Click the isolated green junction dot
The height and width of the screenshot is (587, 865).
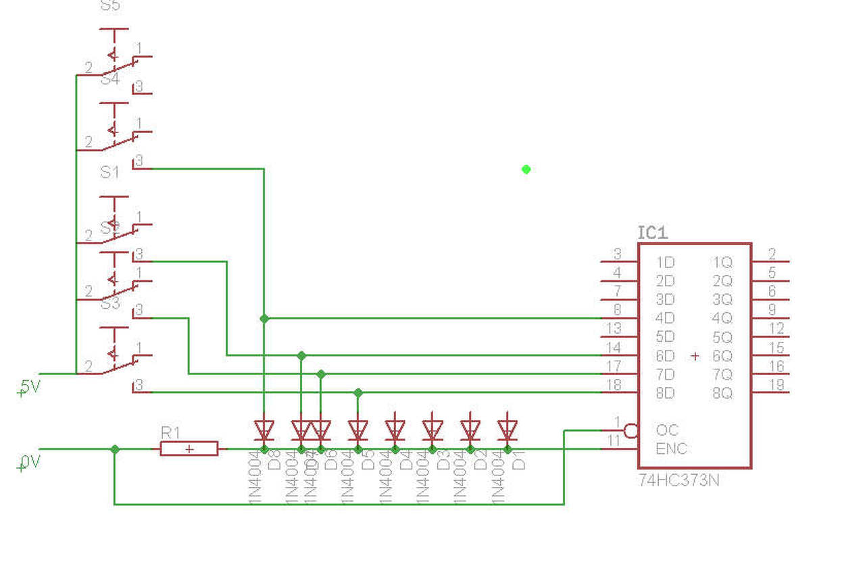click(x=526, y=169)
